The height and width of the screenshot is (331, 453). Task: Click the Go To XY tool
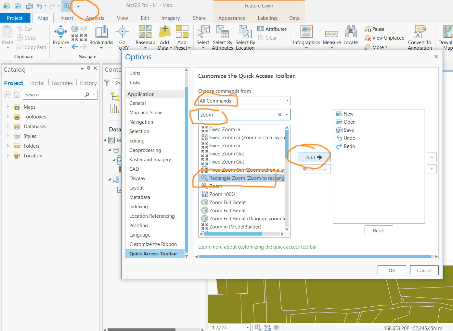[123, 38]
